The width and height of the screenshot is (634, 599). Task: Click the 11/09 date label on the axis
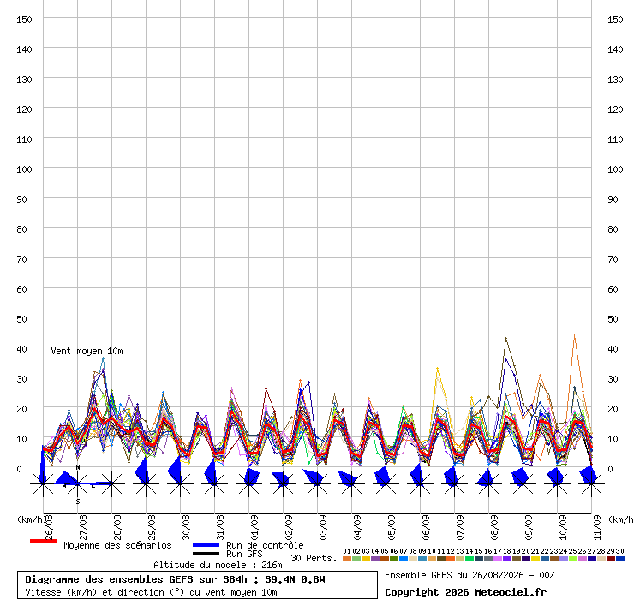click(597, 527)
